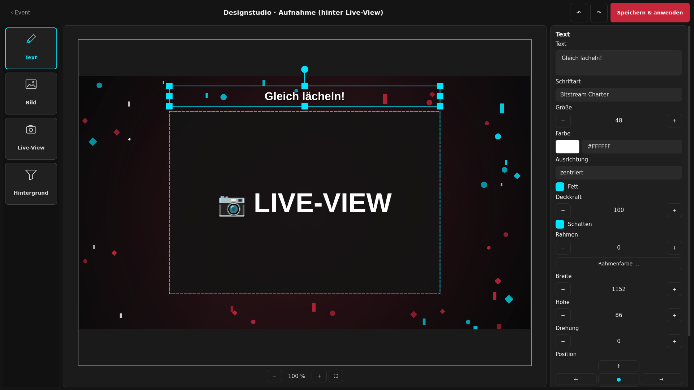This screenshot has height=390, width=694.
Task: Decrease Deckkraft opacity value
Action: [563, 210]
